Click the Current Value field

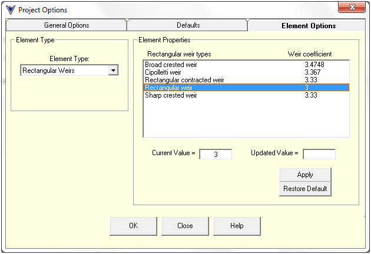click(216, 154)
